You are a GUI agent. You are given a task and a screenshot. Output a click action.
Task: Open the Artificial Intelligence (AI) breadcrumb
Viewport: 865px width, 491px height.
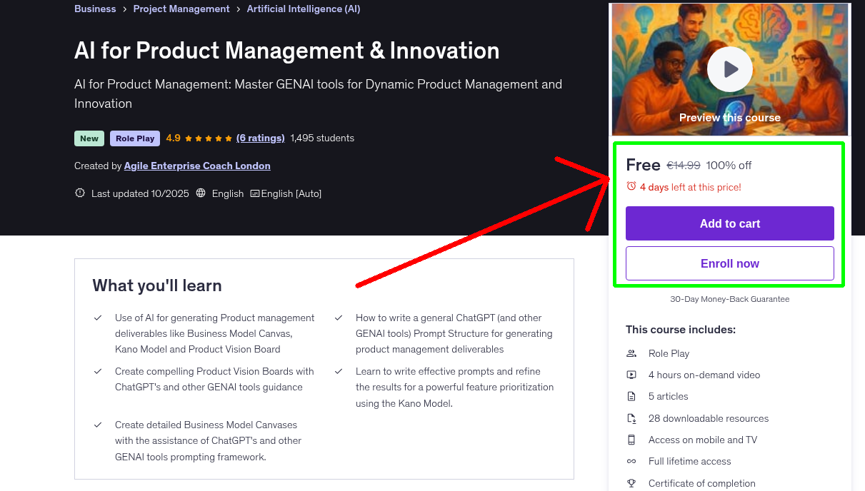304,9
